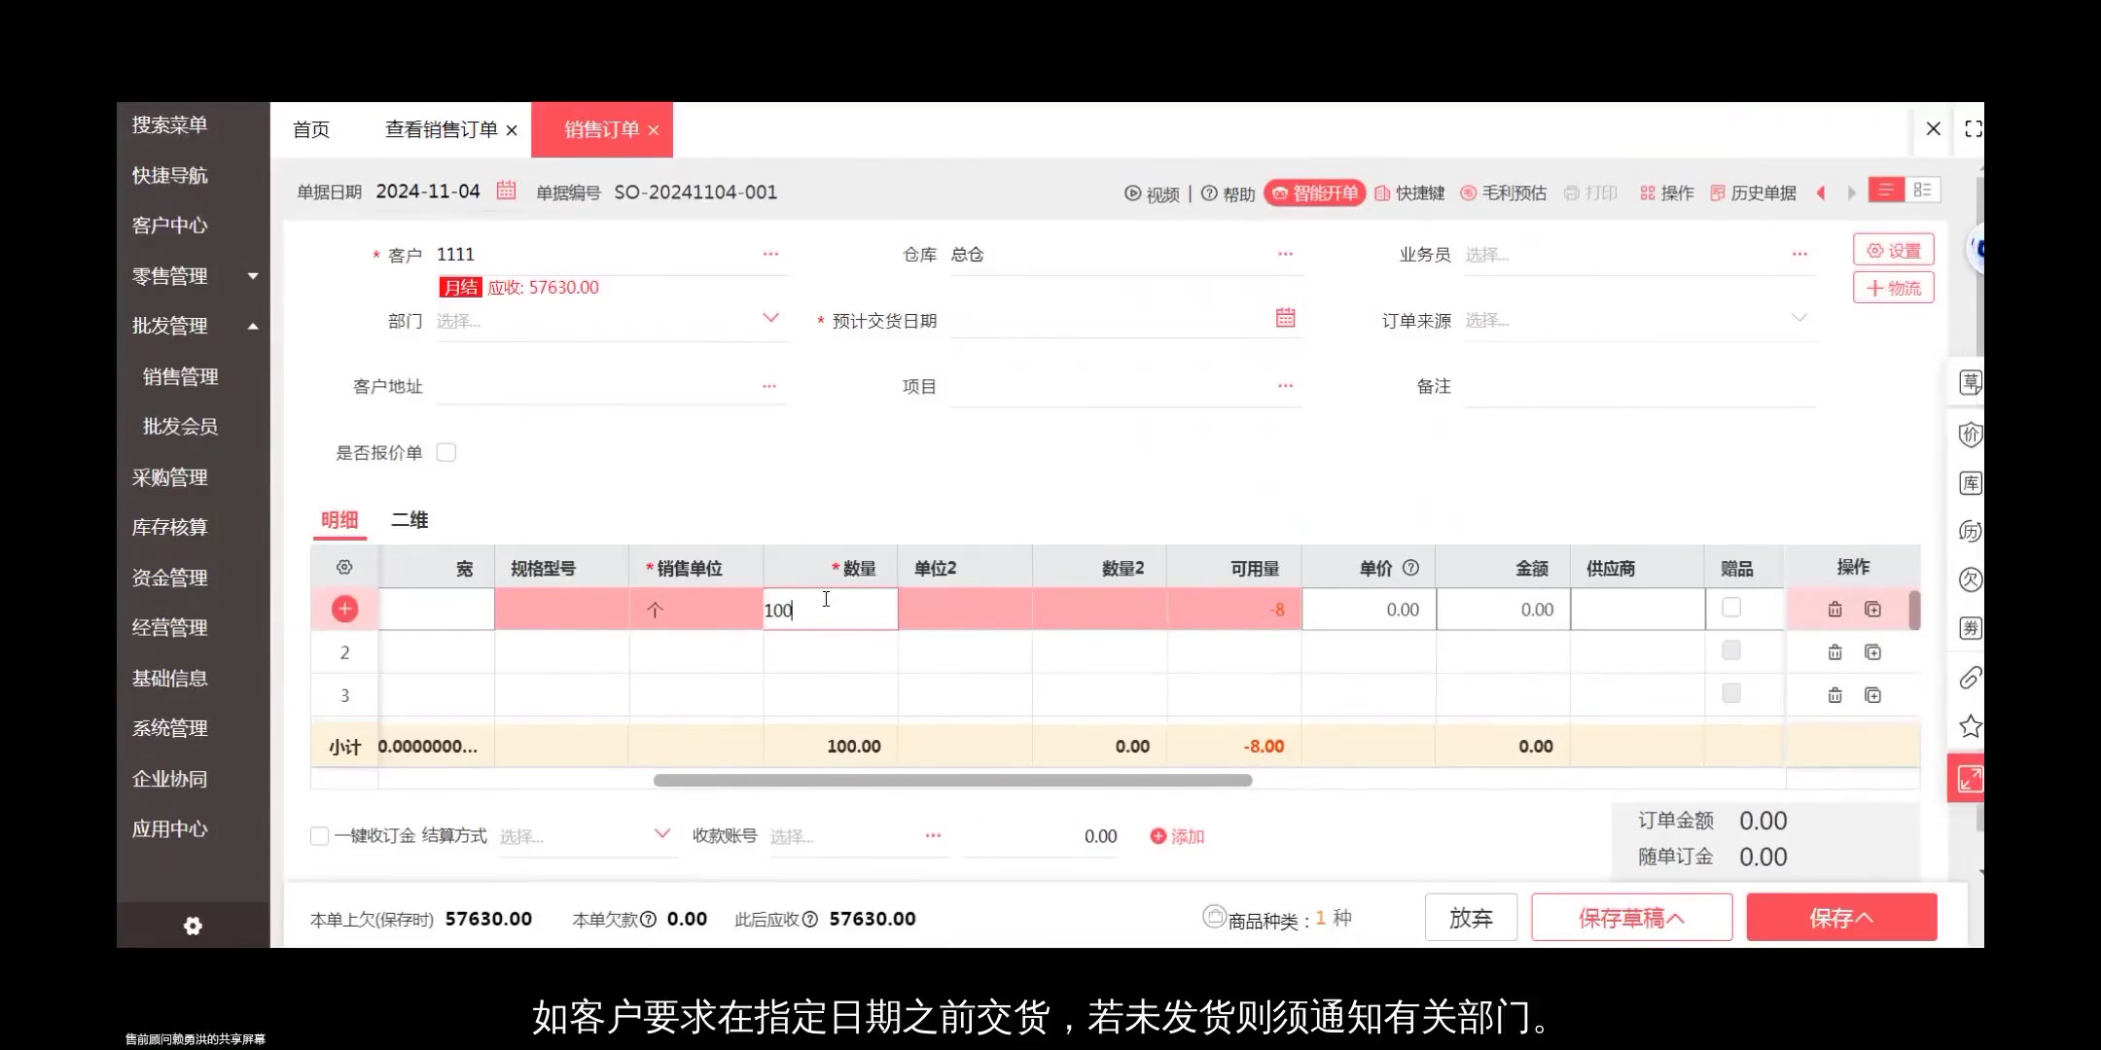Open the 销售管理 sidebar menu item
This screenshot has width=2101, height=1050.
pyautogui.click(x=179, y=376)
